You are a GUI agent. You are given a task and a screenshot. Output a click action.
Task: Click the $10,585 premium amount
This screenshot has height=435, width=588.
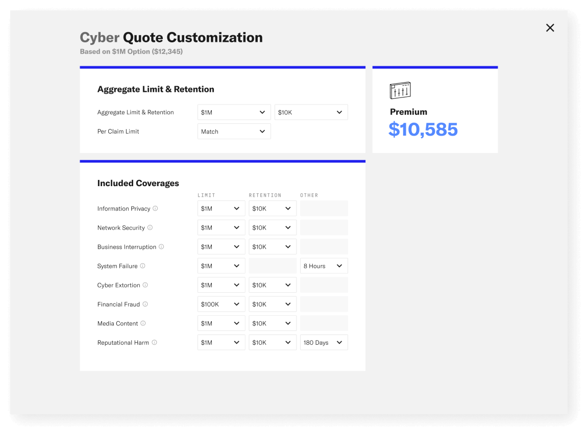click(423, 130)
